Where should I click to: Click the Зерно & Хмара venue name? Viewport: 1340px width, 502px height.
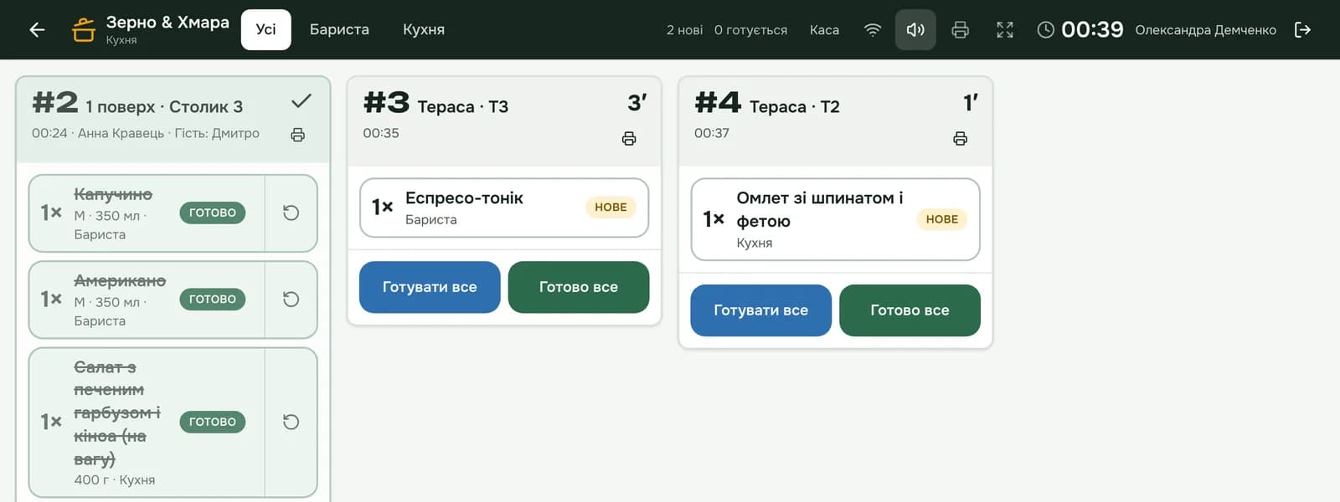click(167, 23)
